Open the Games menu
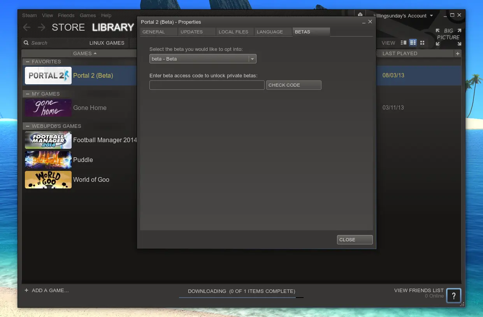This screenshot has width=483, height=317. click(x=88, y=16)
